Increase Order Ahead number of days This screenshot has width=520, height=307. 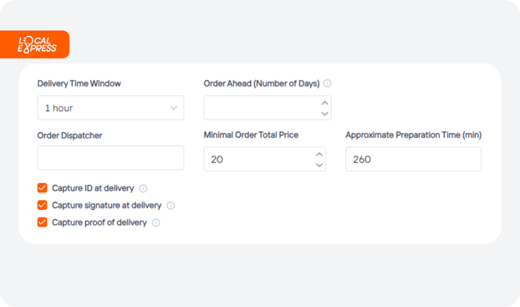324,103
